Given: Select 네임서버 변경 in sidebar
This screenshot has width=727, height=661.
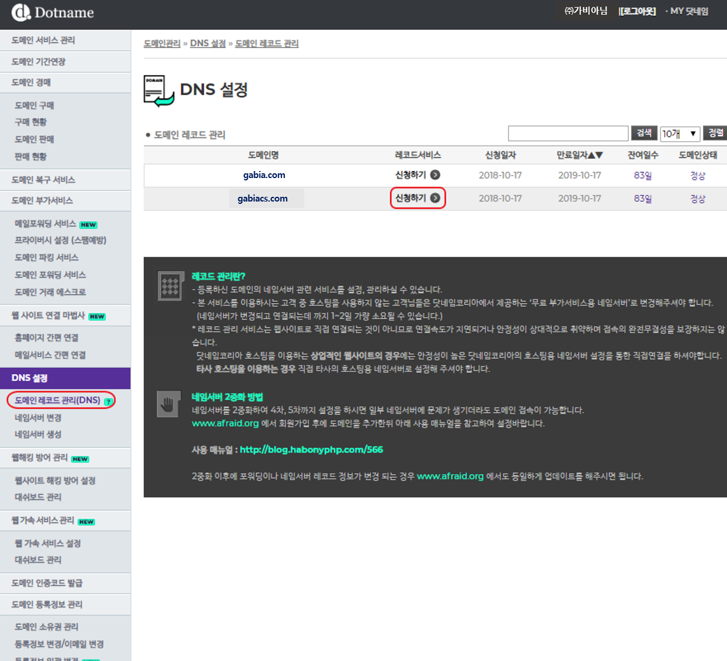Looking at the screenshot, I should click(x=38, y=418).
